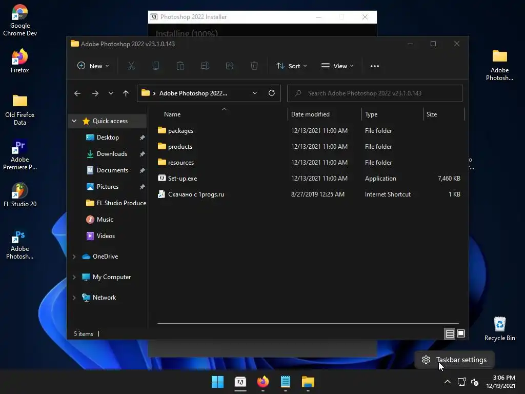525x394 pixels.
Task: Click the Taskbar settings menu item
Action: [454, 360]
